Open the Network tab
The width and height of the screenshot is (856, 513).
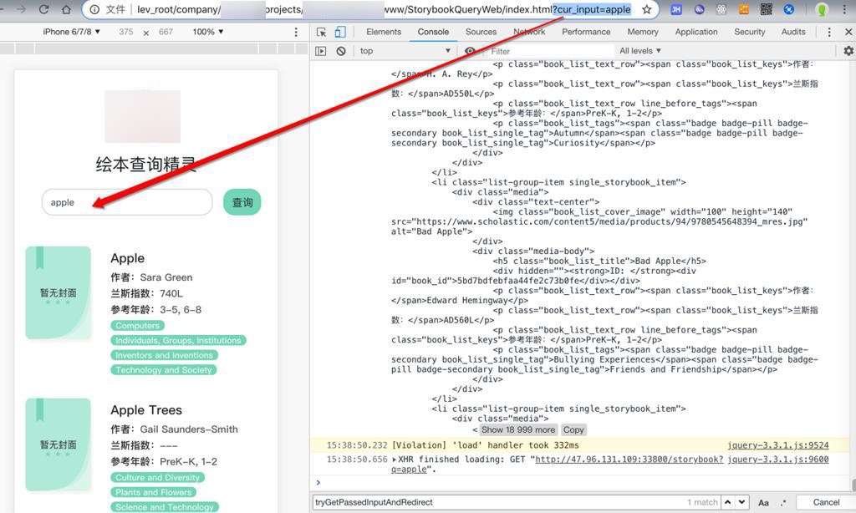[529, 33]
